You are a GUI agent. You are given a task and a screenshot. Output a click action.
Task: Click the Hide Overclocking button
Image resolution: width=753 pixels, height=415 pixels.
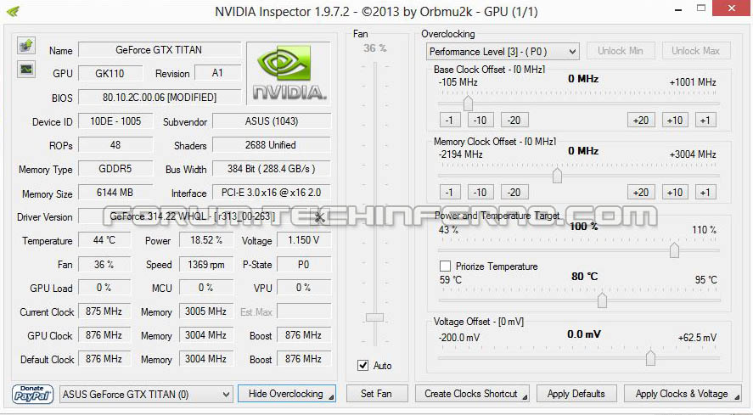pos(287,394)
